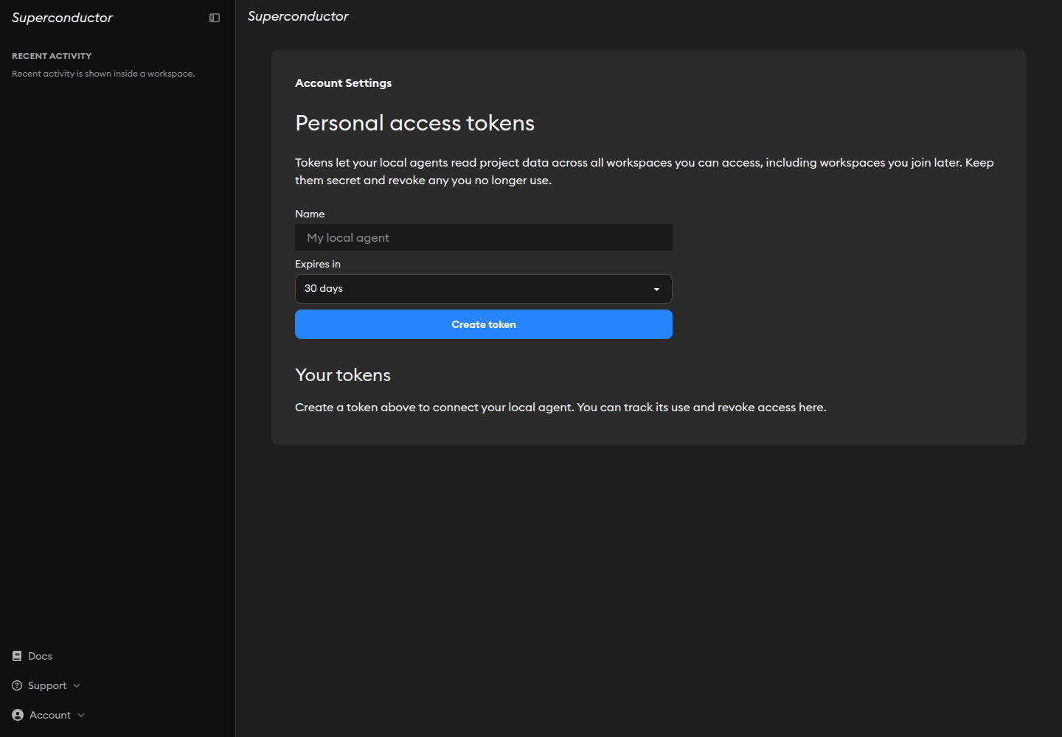Click the Name field label
The image size is (1062, 737).
tap(310, 214)
